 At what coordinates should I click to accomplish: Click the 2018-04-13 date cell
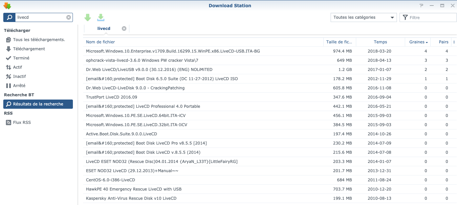click(380, 60)
